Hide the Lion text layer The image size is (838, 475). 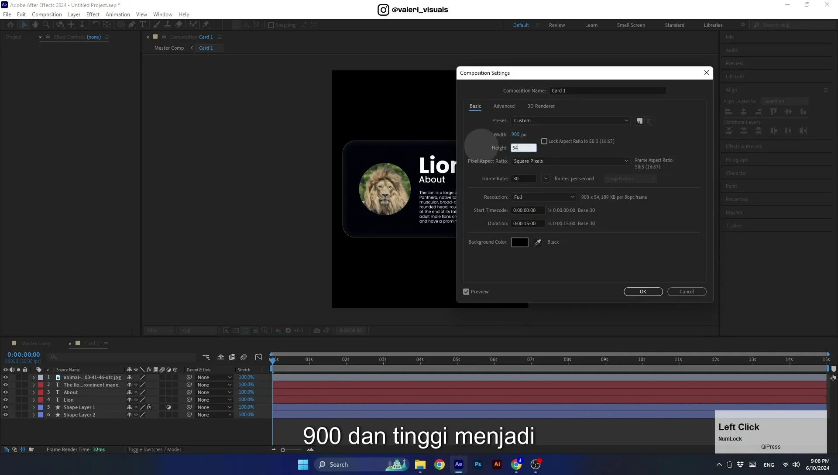pyautogui.click(x=6, y=399)
